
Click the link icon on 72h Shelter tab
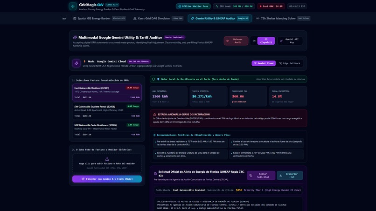click(258, 19)
